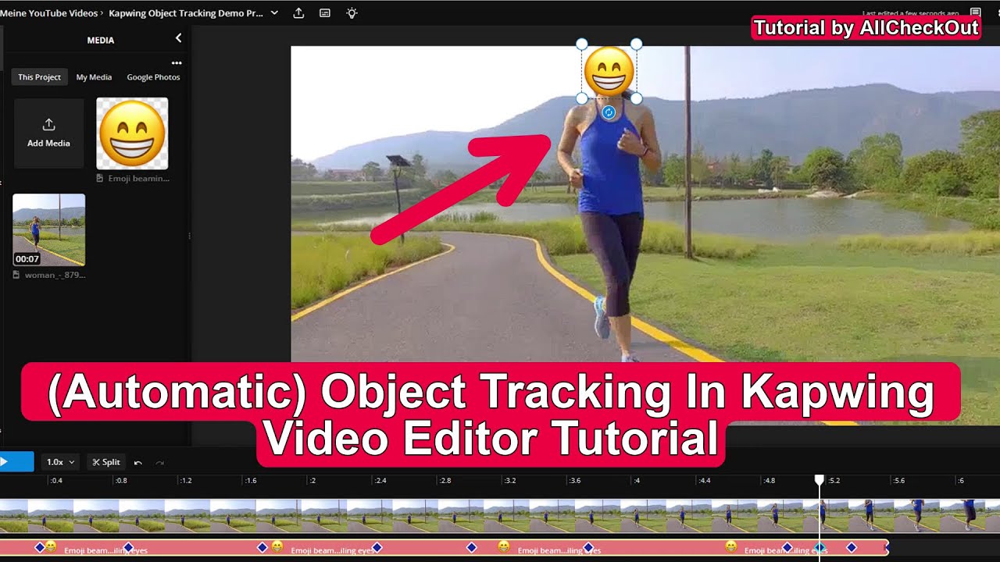Image resolution: width=1000 pixels, height=562 pixels.
Task: Open the project title dropdown chevron
Action: (273, 13)
